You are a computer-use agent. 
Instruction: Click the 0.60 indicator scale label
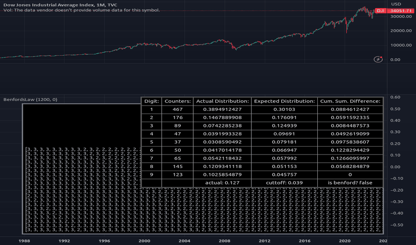point(395,97)
